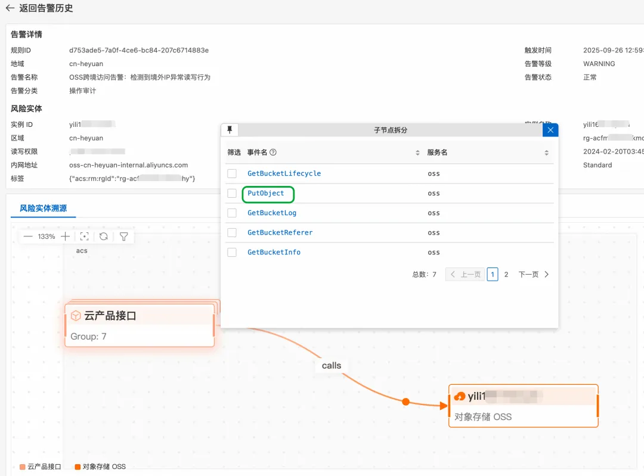Click the WARNING alarm level value
This screenshot has width=644, height=476.
click(x=599, y=64)
